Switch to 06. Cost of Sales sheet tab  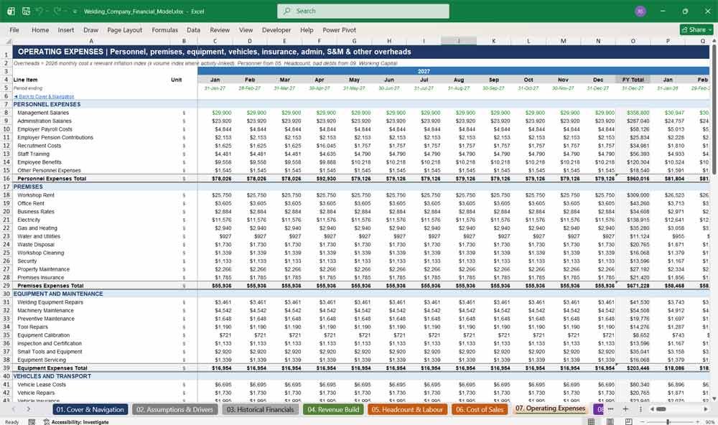tap(480, 409)
